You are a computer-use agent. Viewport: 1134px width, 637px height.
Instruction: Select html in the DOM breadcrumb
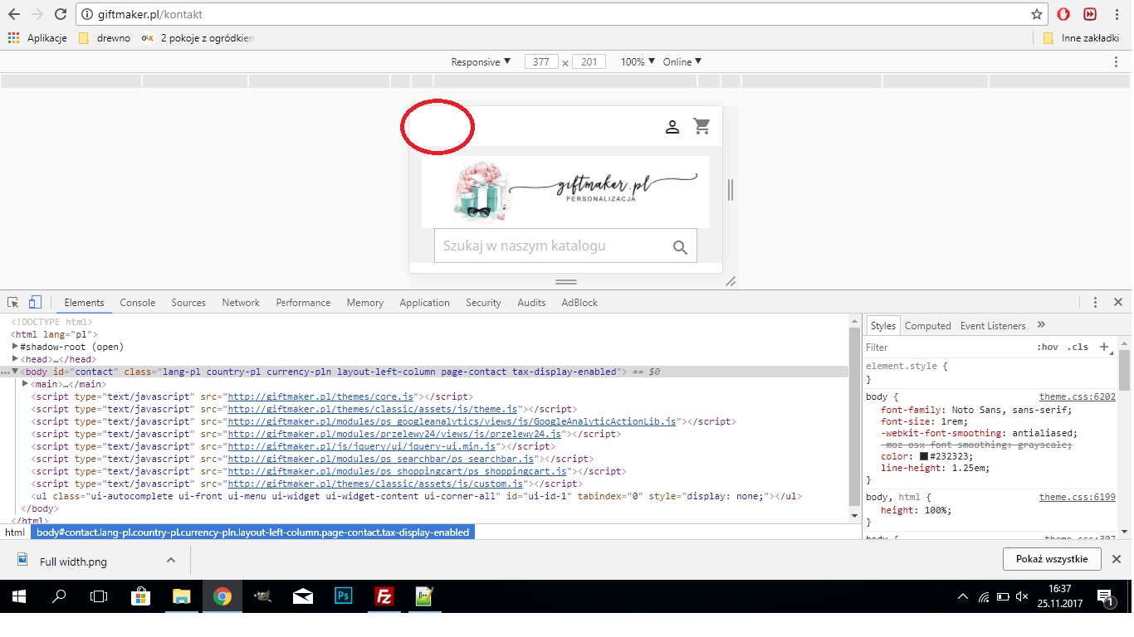click(x=15, y=532)
